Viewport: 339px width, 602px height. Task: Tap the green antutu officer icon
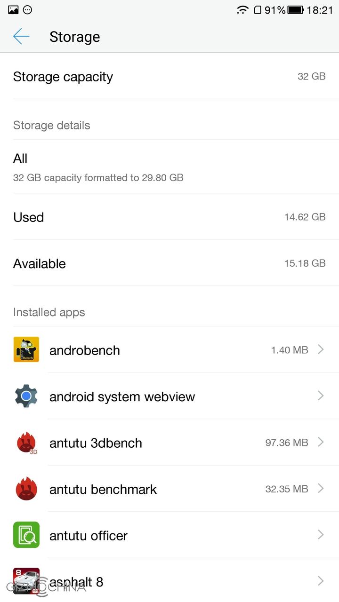26,535
